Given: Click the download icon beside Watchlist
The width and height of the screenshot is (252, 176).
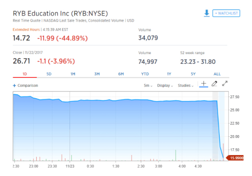Looking at the screenshot, I should (206, 13).
